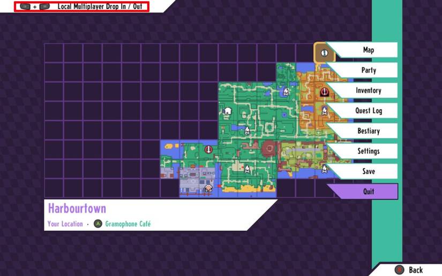Select Party from the pause menu

click(x=368, y=70)
